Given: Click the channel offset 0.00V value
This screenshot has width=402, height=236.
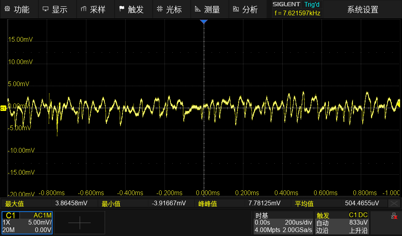Looking at the screenshot, I should (43, 230).
